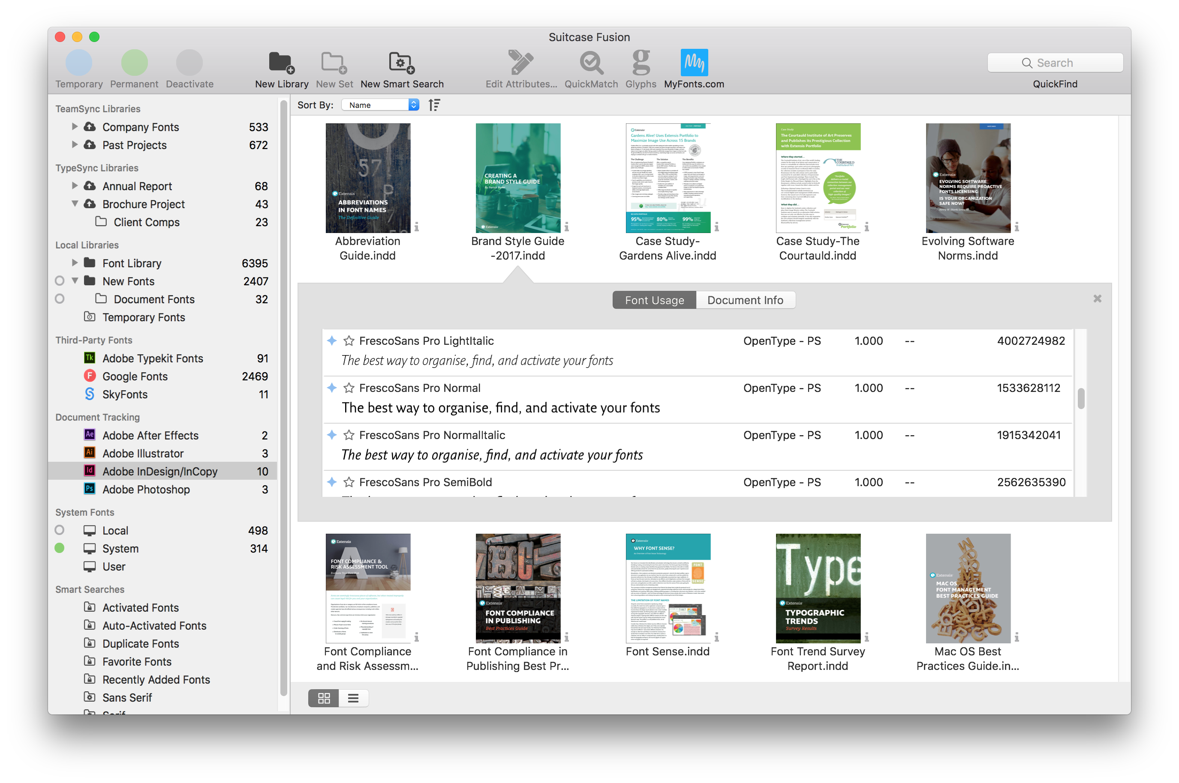Expand the Font Library tree item
Viewport: 1179px width, 783px height.
72,262
